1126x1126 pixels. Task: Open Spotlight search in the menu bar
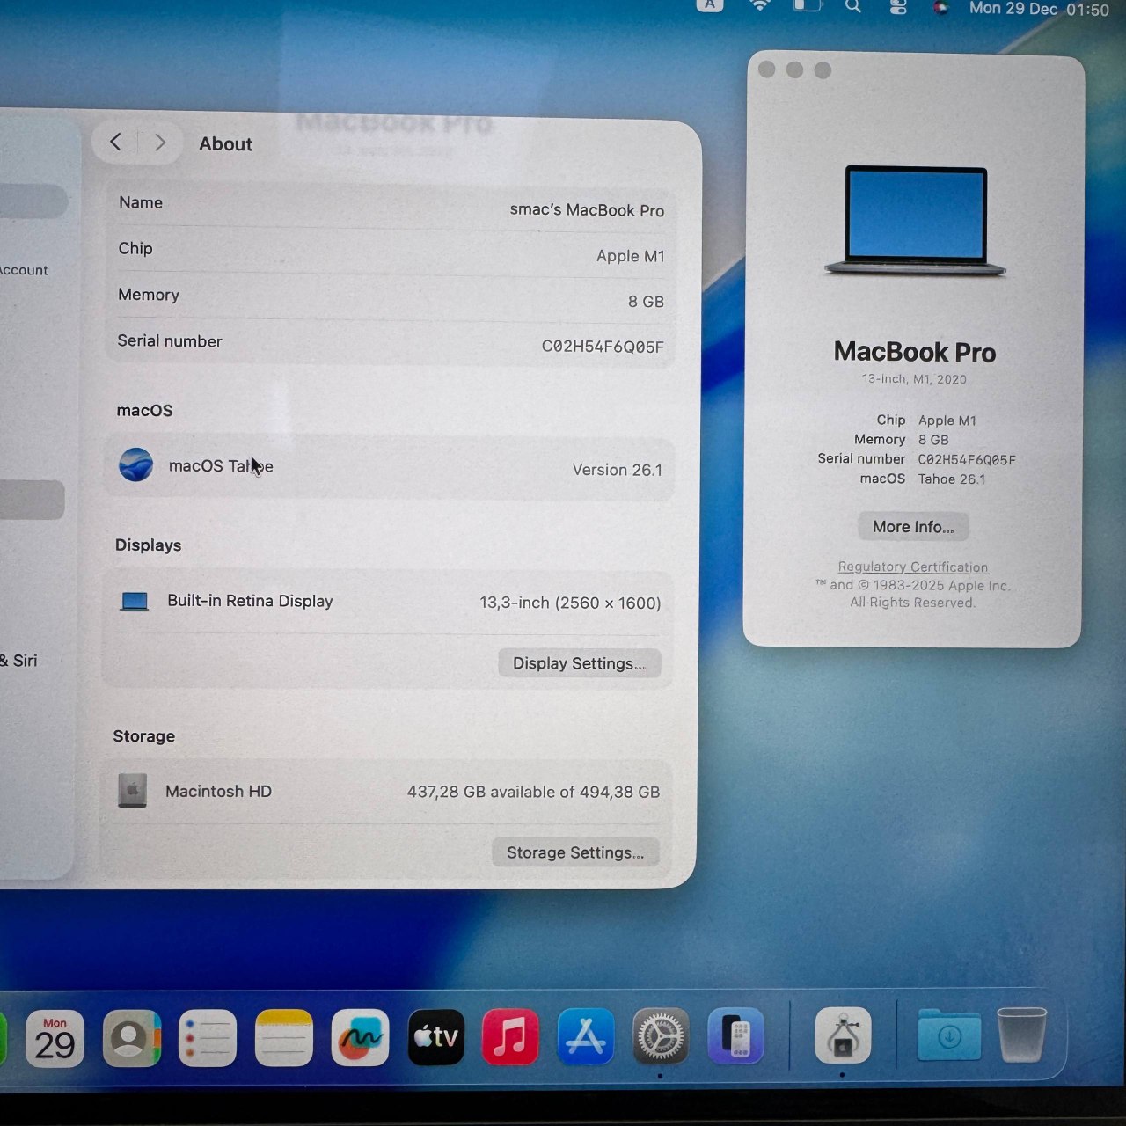(x=852, y=7)
